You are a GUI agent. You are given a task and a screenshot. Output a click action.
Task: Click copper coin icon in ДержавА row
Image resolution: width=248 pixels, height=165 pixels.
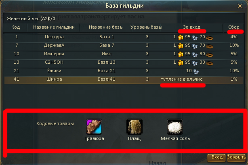pos(210,46)
